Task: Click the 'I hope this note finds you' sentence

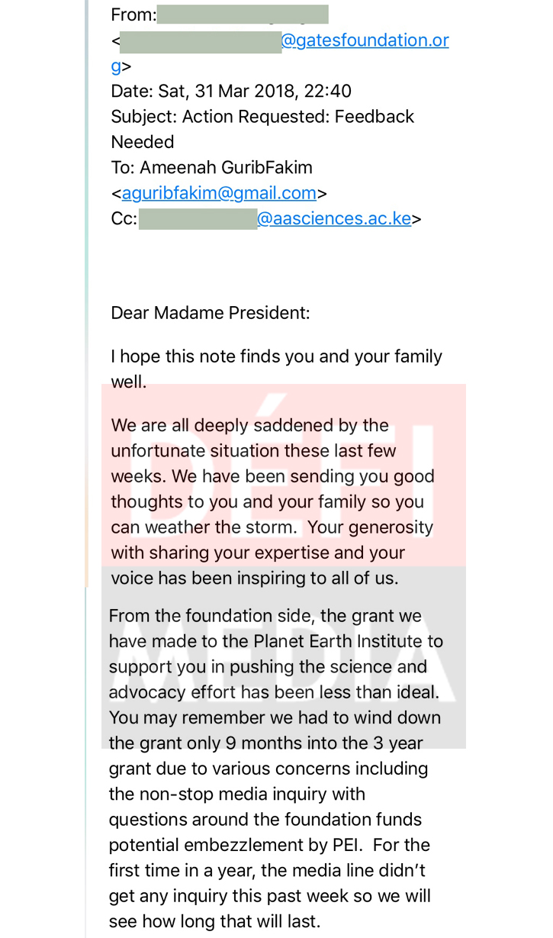Action: pyautogui.click(x=276, y=356)
